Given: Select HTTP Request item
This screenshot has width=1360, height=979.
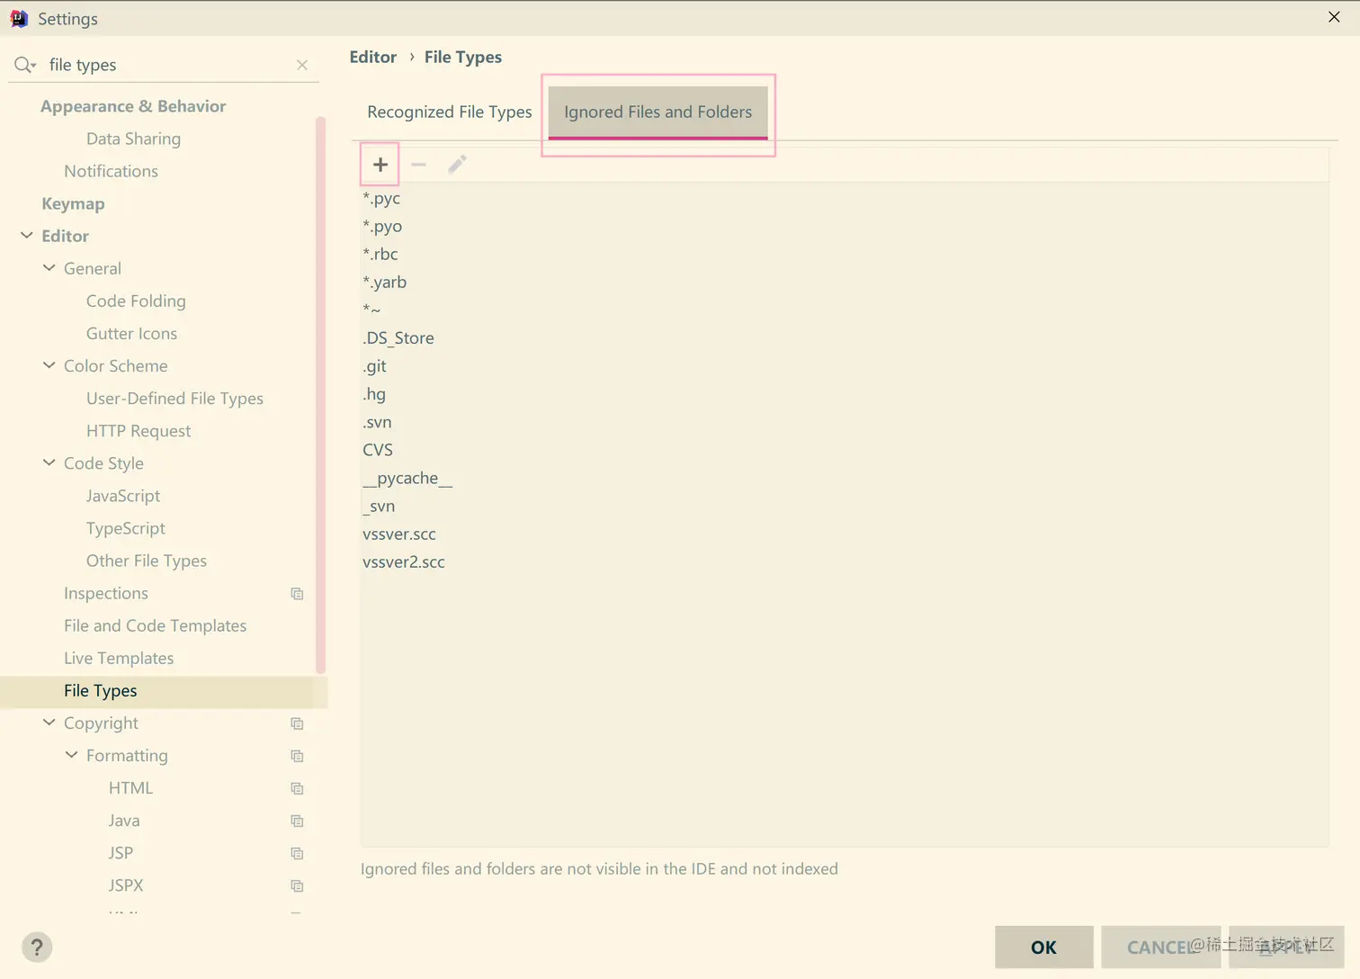Looking at the screenshot, I should tap(139, 431).
